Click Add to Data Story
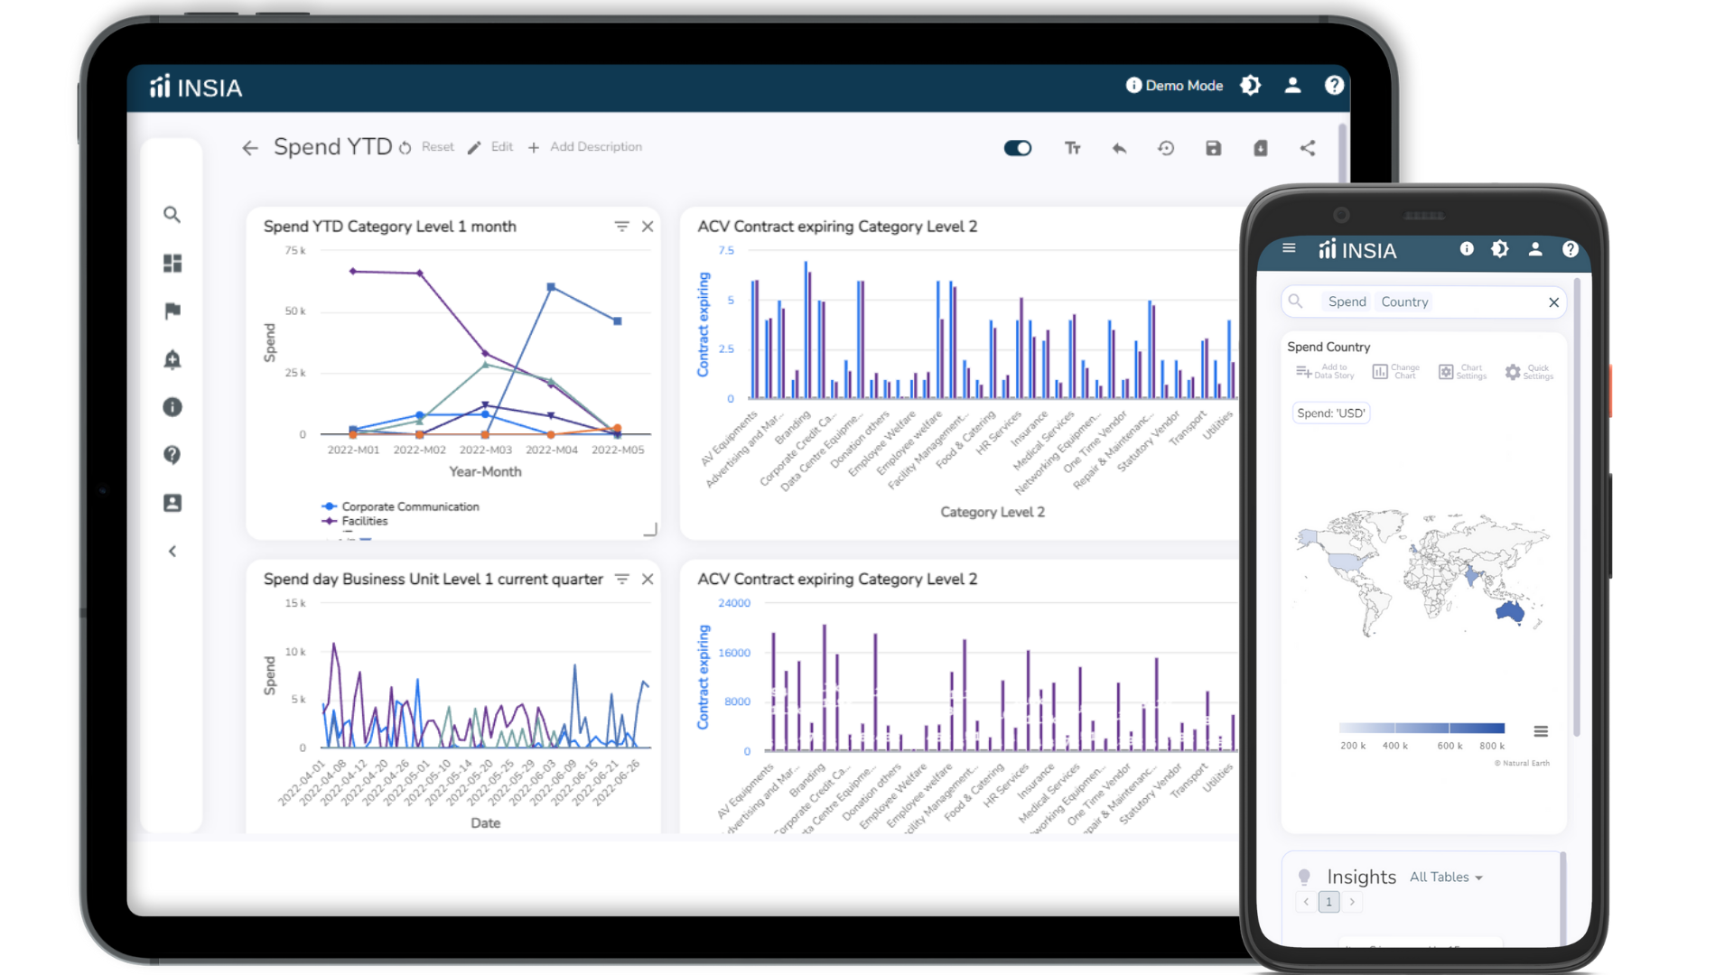Viewport: 1734px width, 975px height. (1325, 371)
